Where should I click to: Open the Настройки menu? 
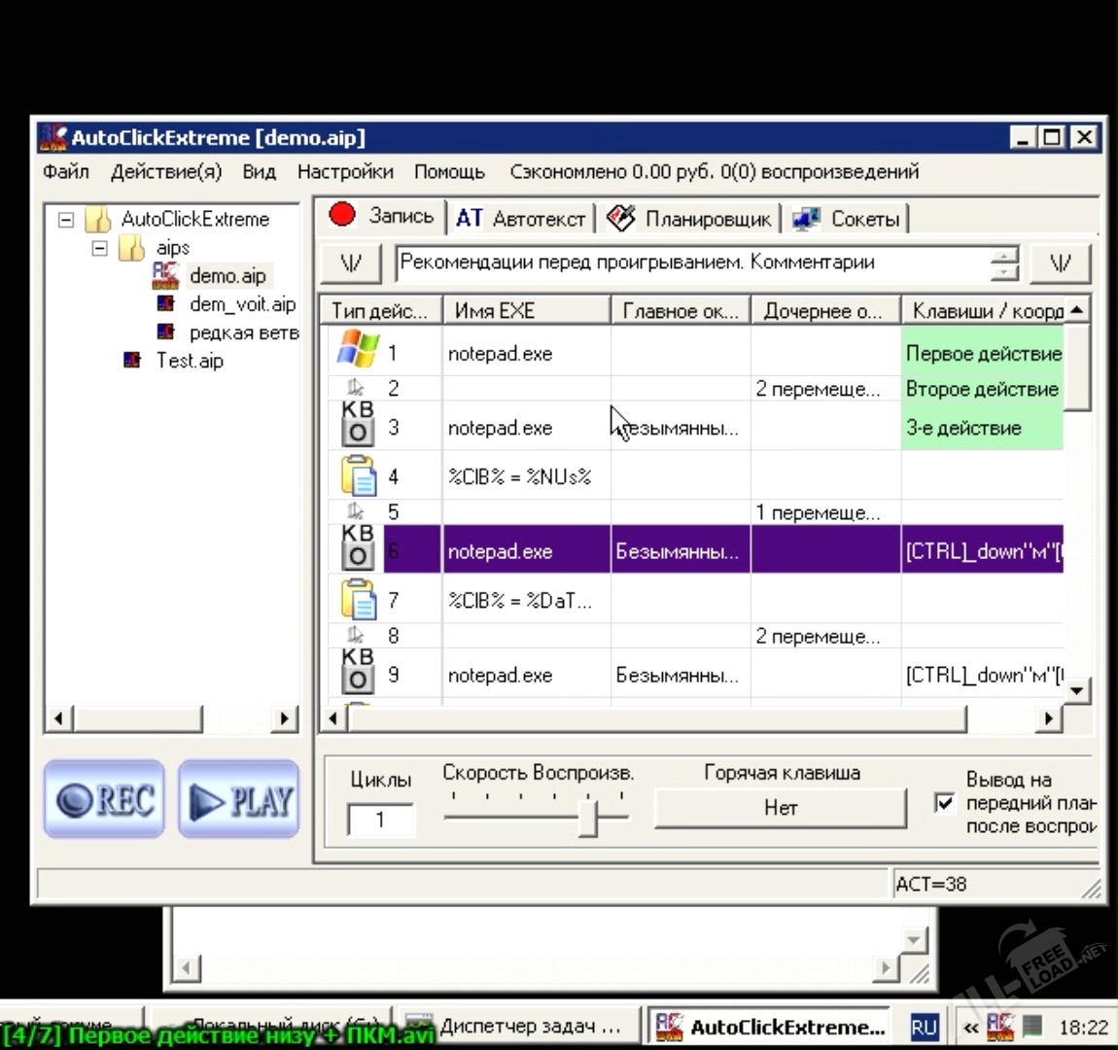(x=345, y=172)
